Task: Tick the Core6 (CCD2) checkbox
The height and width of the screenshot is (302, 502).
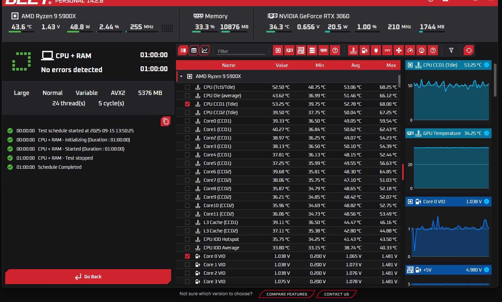Action: pos(187,172)
